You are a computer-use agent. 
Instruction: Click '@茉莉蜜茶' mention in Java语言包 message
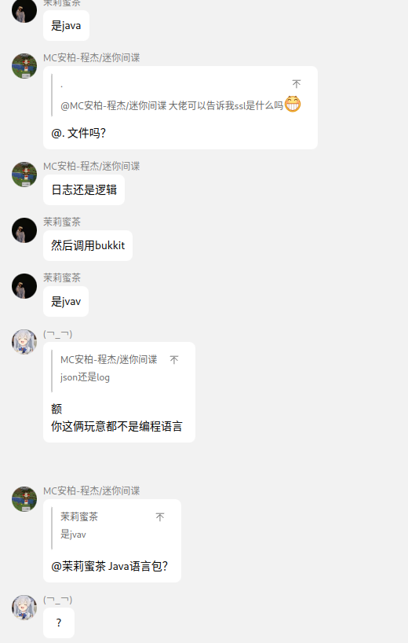click(78, 566)
